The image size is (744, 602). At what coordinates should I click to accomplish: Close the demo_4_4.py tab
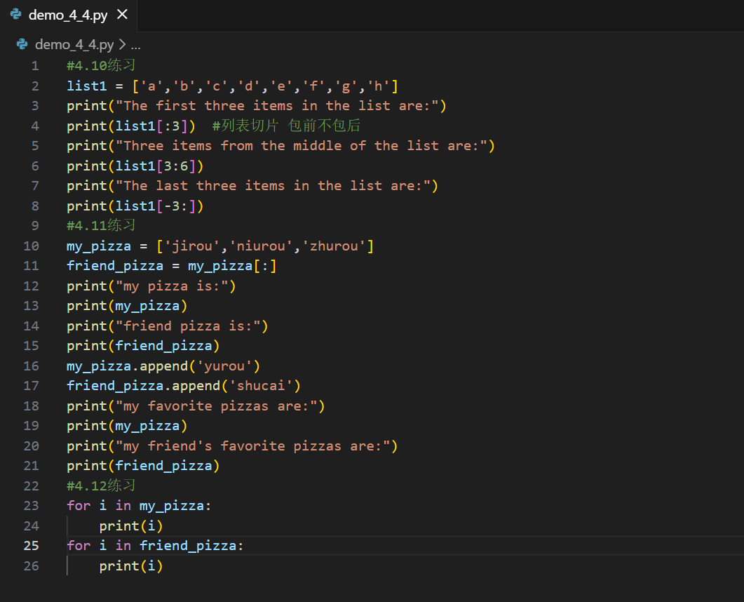[x=123, y=15]
